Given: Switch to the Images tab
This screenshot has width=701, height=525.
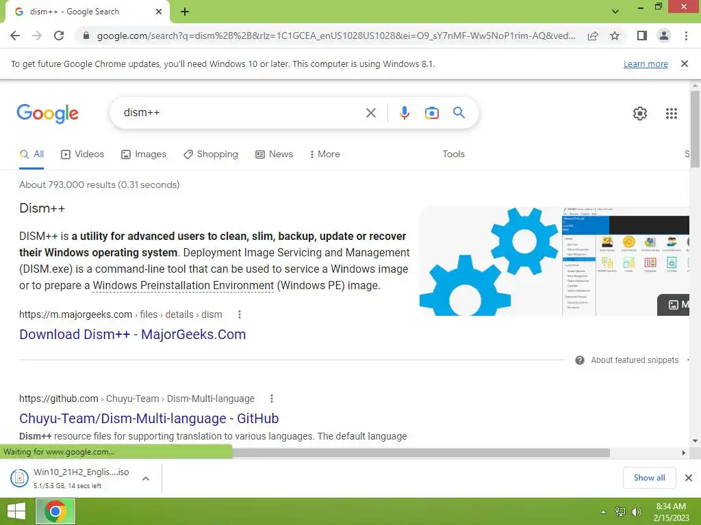Looking at the screenshot, I should coord(144,154).
